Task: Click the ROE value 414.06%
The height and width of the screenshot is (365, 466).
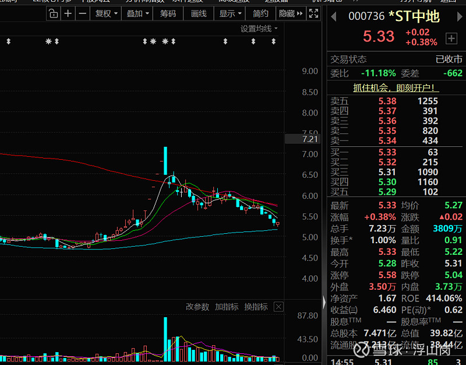Action: coord(444,298)
